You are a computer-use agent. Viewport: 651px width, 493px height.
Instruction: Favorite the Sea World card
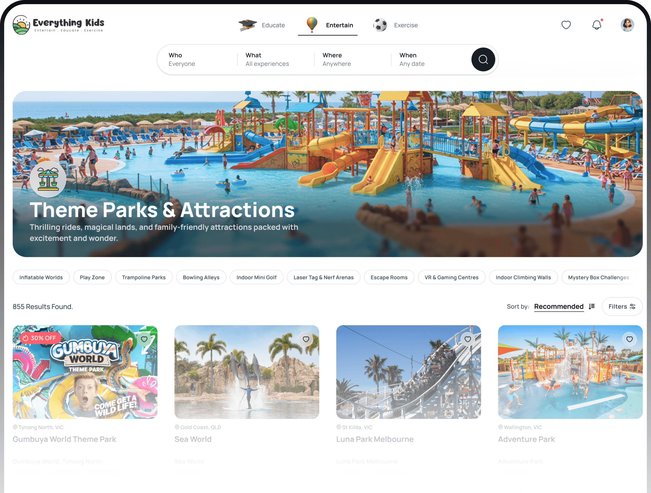point(306,339)
